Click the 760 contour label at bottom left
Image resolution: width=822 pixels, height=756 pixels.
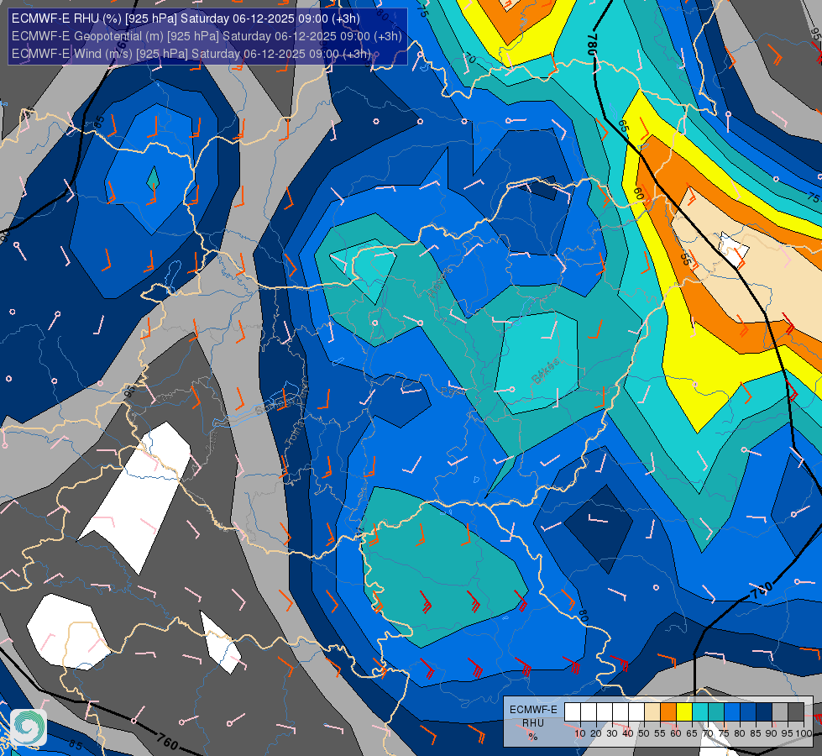[167, 742]
